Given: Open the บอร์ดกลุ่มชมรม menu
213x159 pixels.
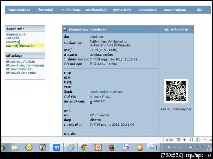Looking at the screenshot, I should [x=148, y=10].
